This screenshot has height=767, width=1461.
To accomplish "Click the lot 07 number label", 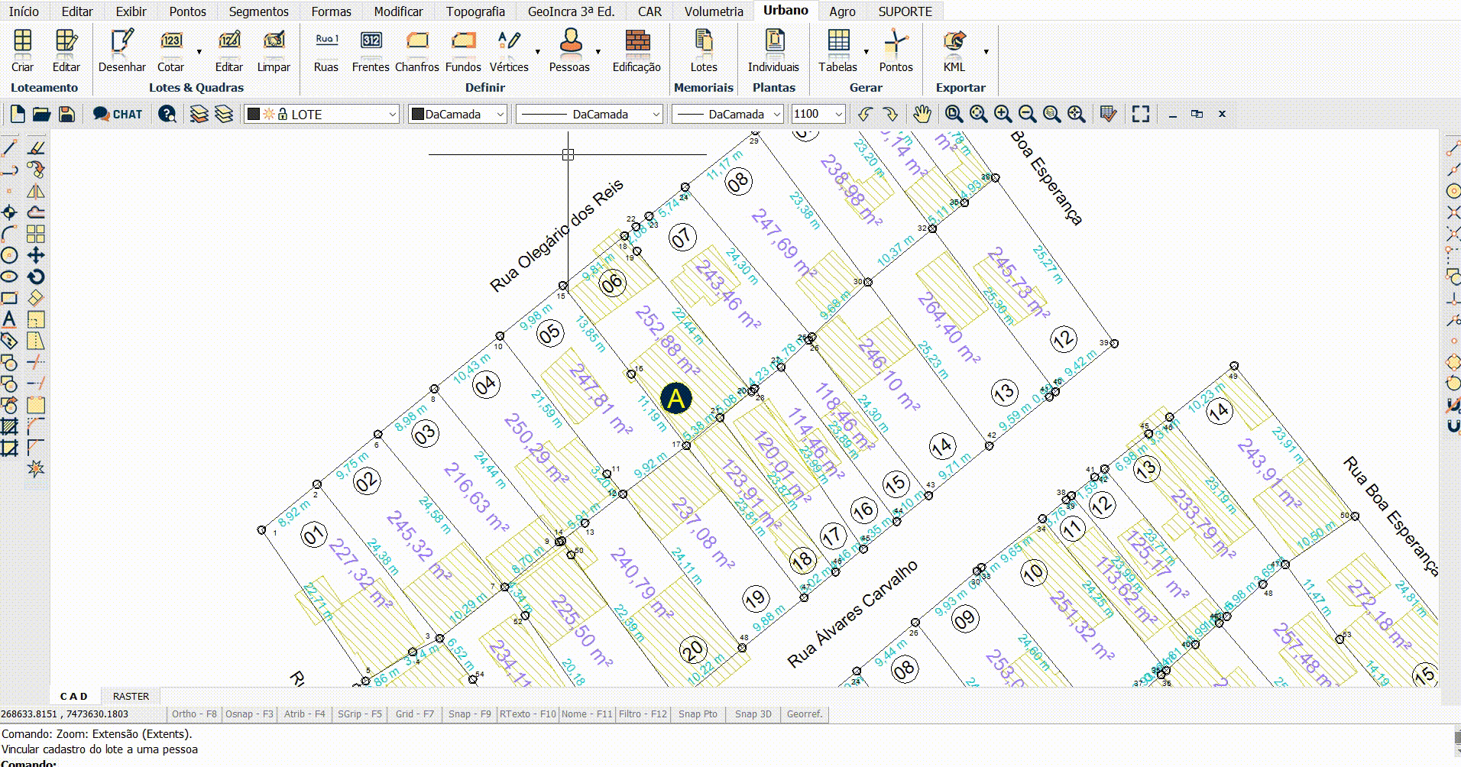I will tap(682, 238).
